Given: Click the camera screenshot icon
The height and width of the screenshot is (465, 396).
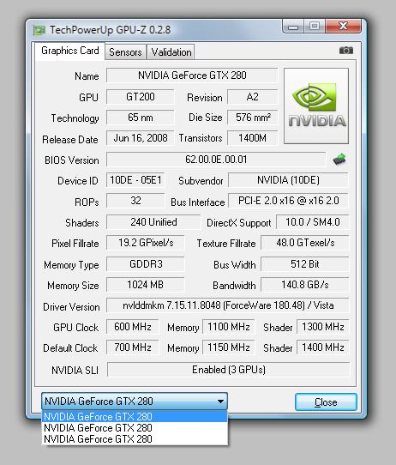Looking at the screenshot, I should 346,51.
